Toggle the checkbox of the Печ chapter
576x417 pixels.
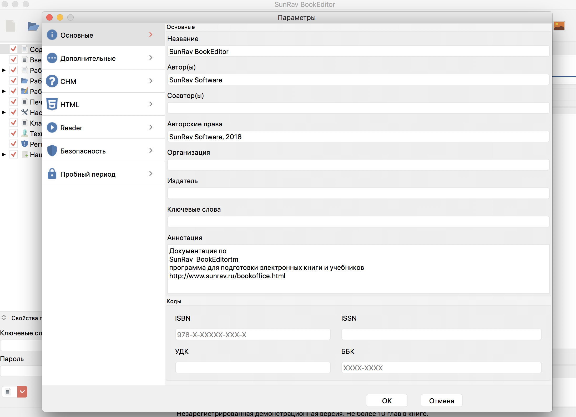tap(14, 102)
